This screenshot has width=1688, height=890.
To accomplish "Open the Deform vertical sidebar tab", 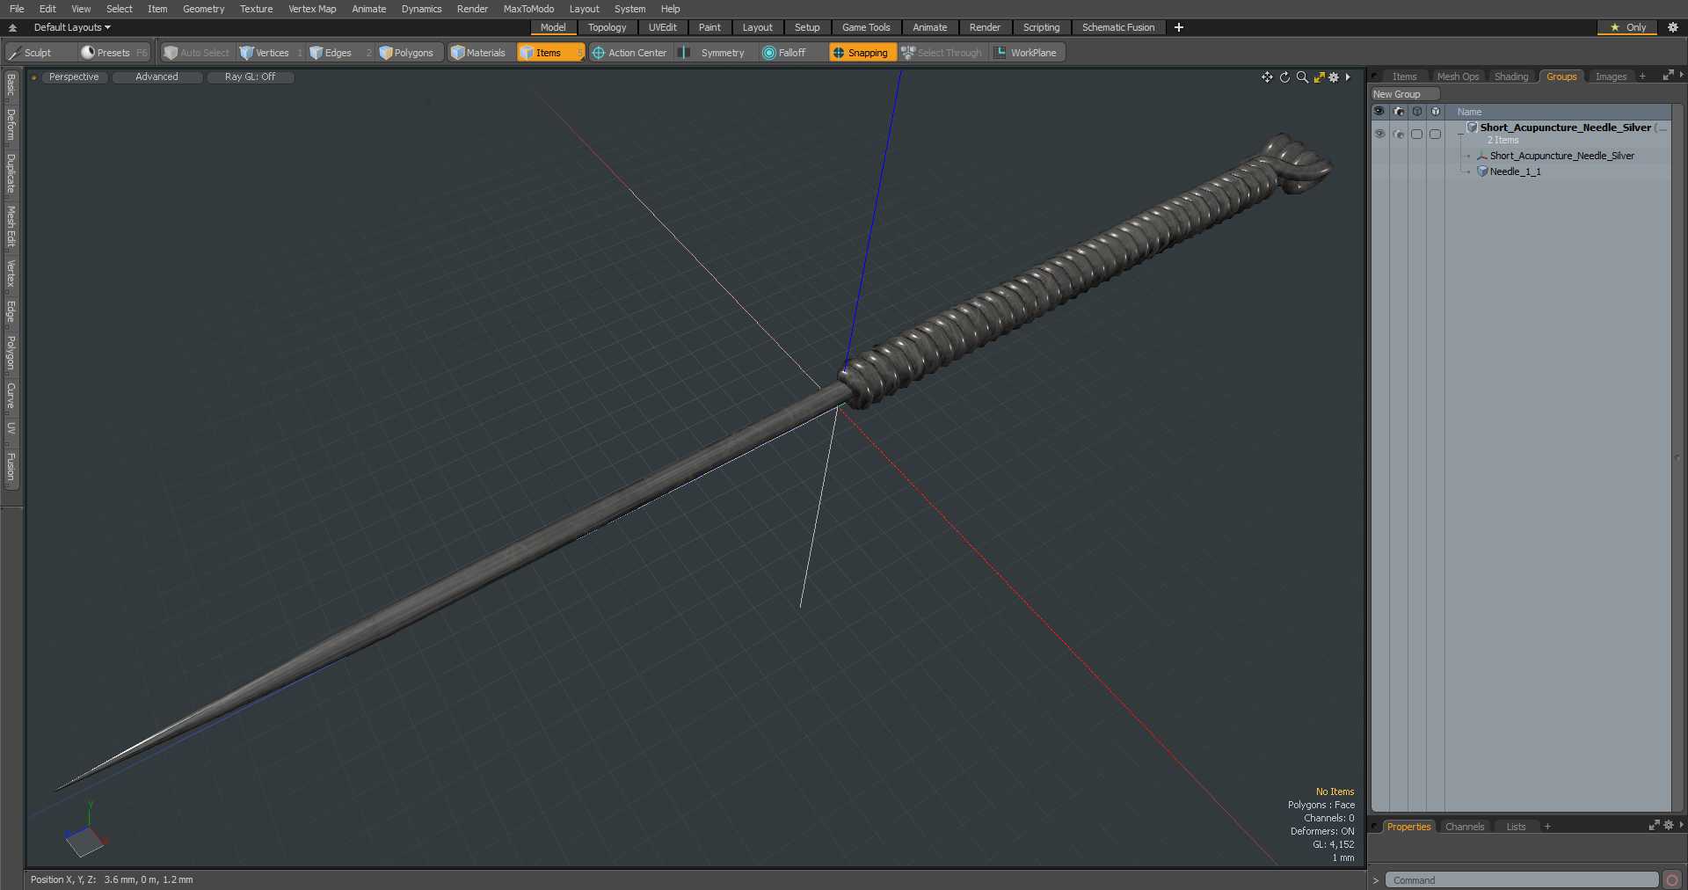I will [11, 125].
